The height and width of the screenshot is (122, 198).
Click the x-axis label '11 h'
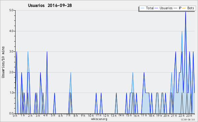pyautogui.click(x=98, y=115)
